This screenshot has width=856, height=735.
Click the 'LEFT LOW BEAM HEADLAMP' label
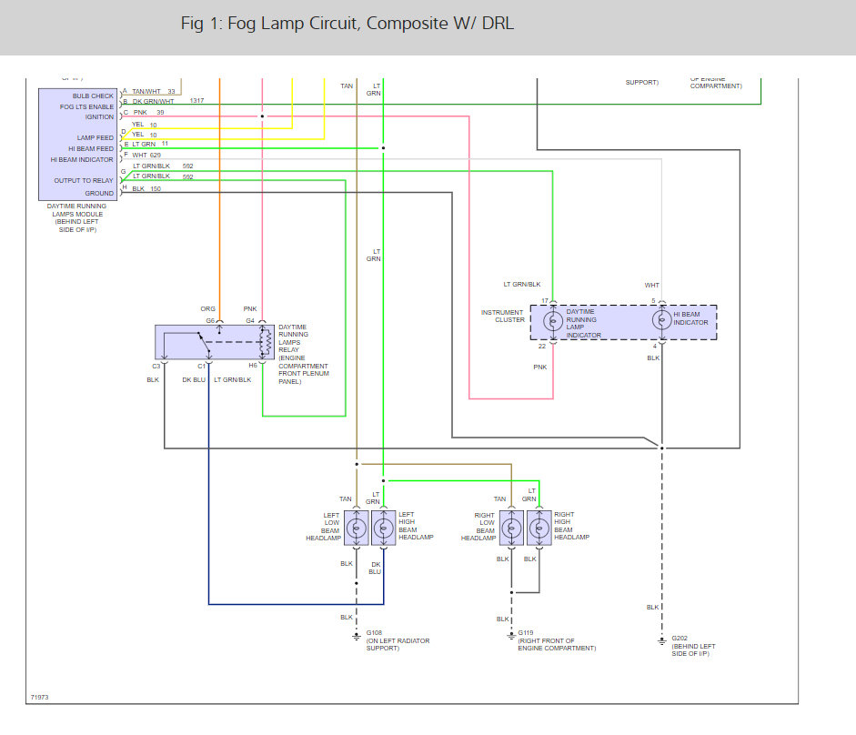324,527
